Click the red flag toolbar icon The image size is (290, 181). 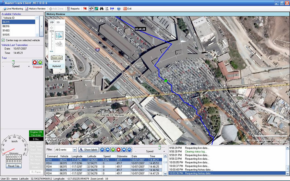(x=85, y=9)
